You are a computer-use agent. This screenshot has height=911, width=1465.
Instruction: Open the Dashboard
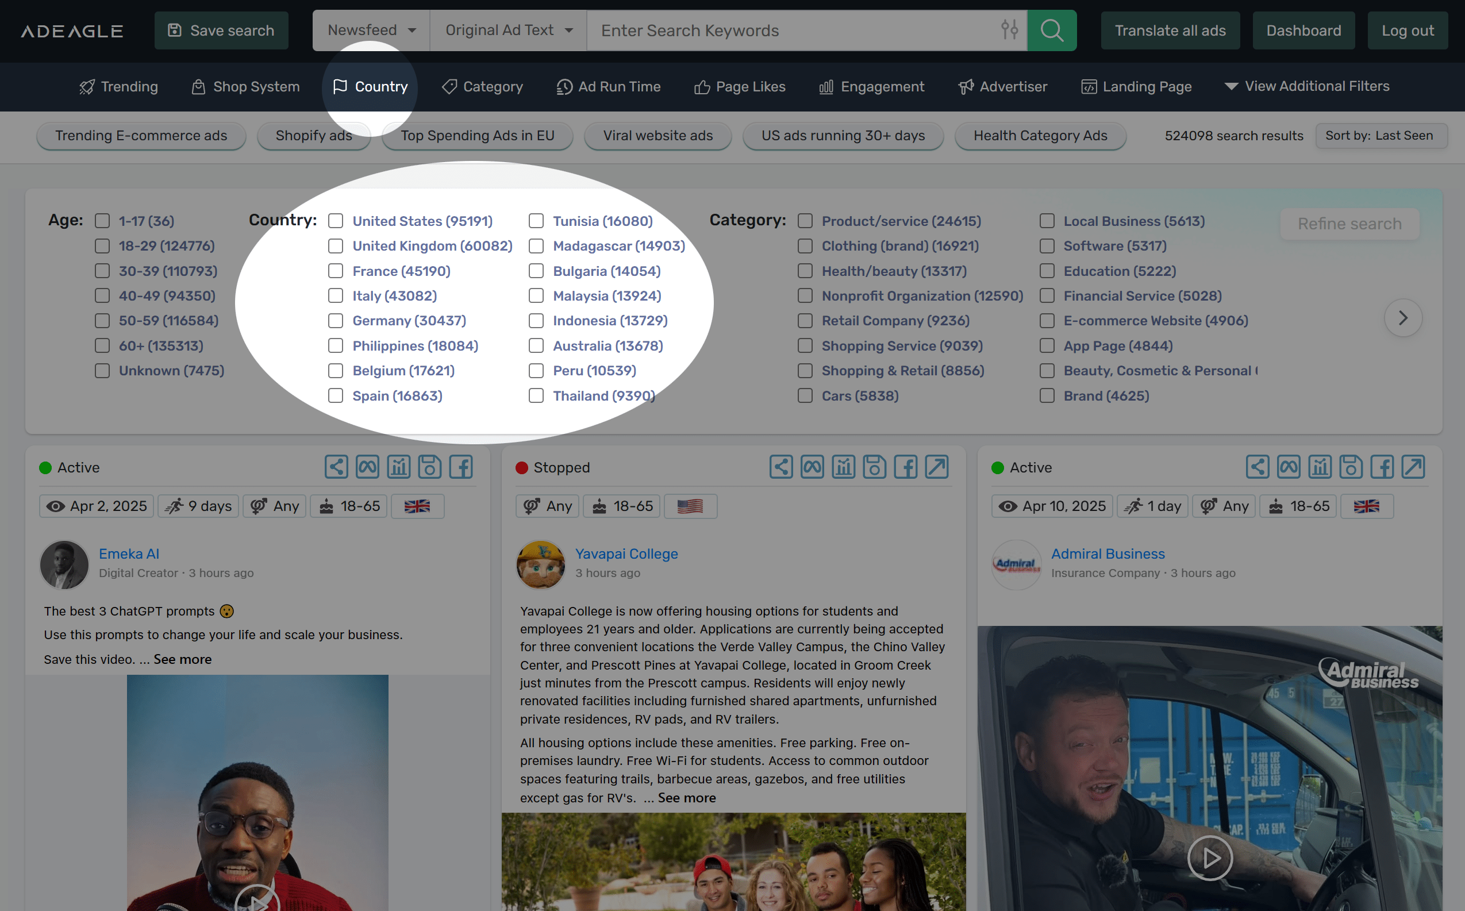pyautogui.click(x=1303, y=30)
